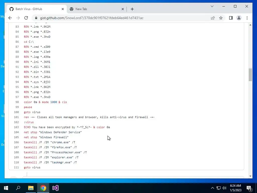The image size is (257, 193).
Task: Switch to the New Tab tab
Action: (x=97, y=9)
